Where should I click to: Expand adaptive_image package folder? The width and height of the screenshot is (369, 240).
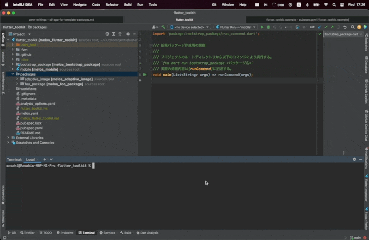(x=17, y=79)
